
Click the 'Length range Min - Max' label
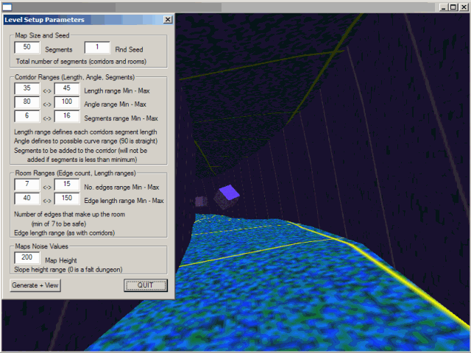tap(117, 91)
